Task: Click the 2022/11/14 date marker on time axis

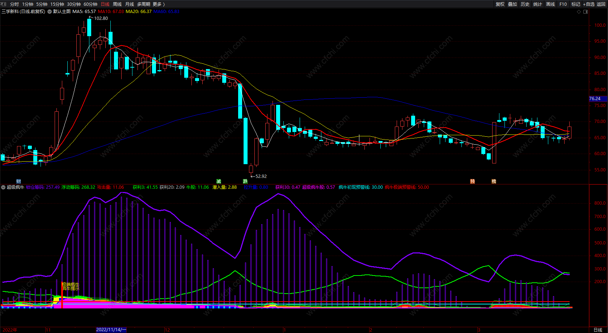Action: click(111, 330)
